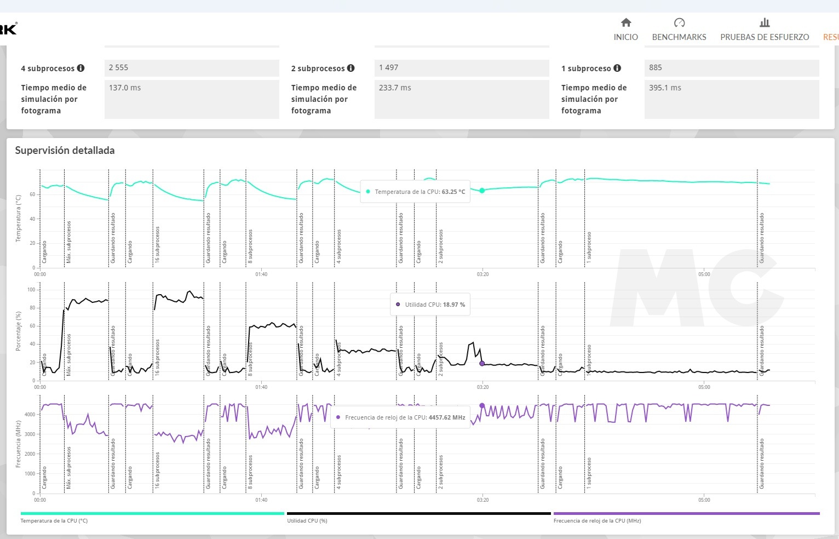Select the 885 score value field

click(732, 68)
